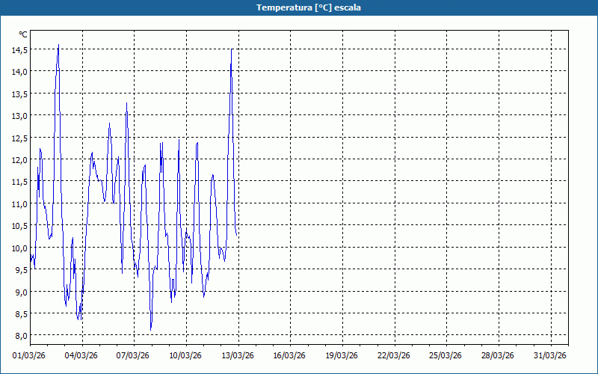The width and height of the screenshot is (598, 374).
Task: Select the 10/03/26 date marker
Action: click(x=185, y=355)
